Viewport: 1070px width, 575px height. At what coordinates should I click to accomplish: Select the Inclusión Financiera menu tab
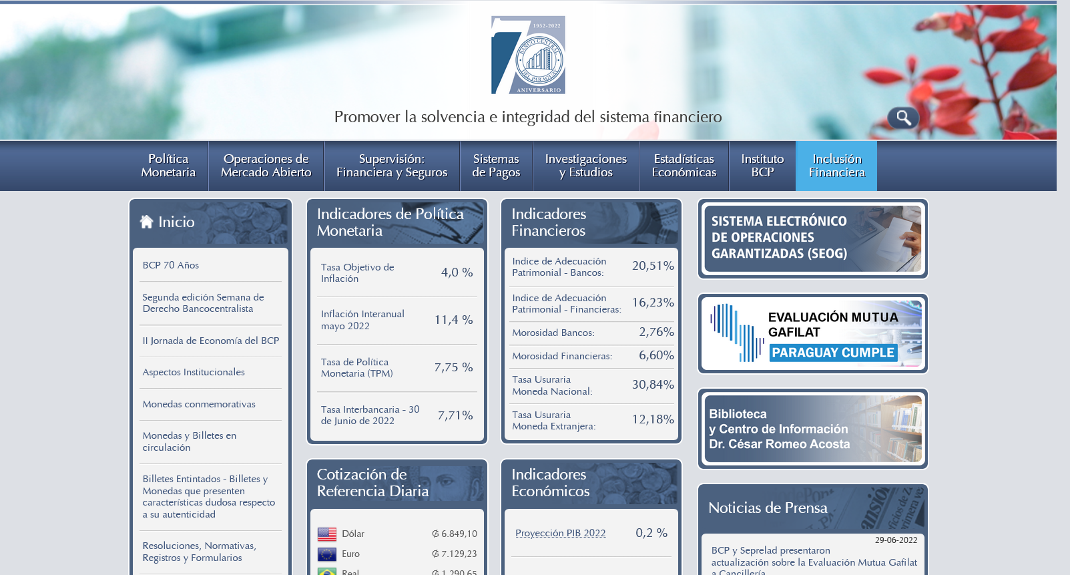pyautogui.click(x=836, y=166)
